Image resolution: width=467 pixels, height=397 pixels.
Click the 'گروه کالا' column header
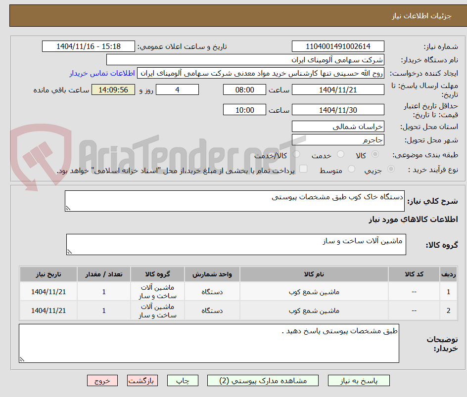click(x=157, y=274)
